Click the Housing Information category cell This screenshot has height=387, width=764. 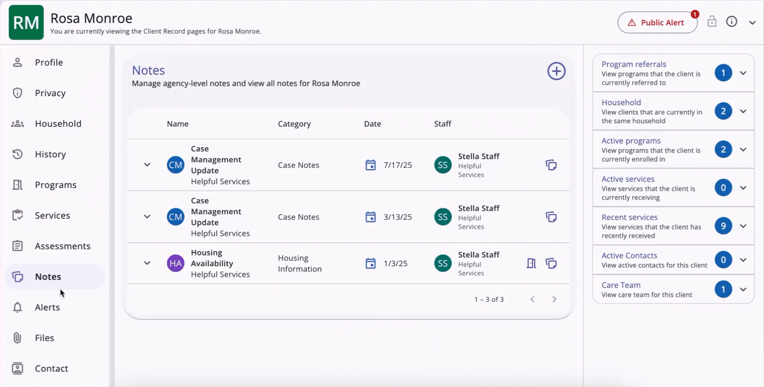(300, 263)
